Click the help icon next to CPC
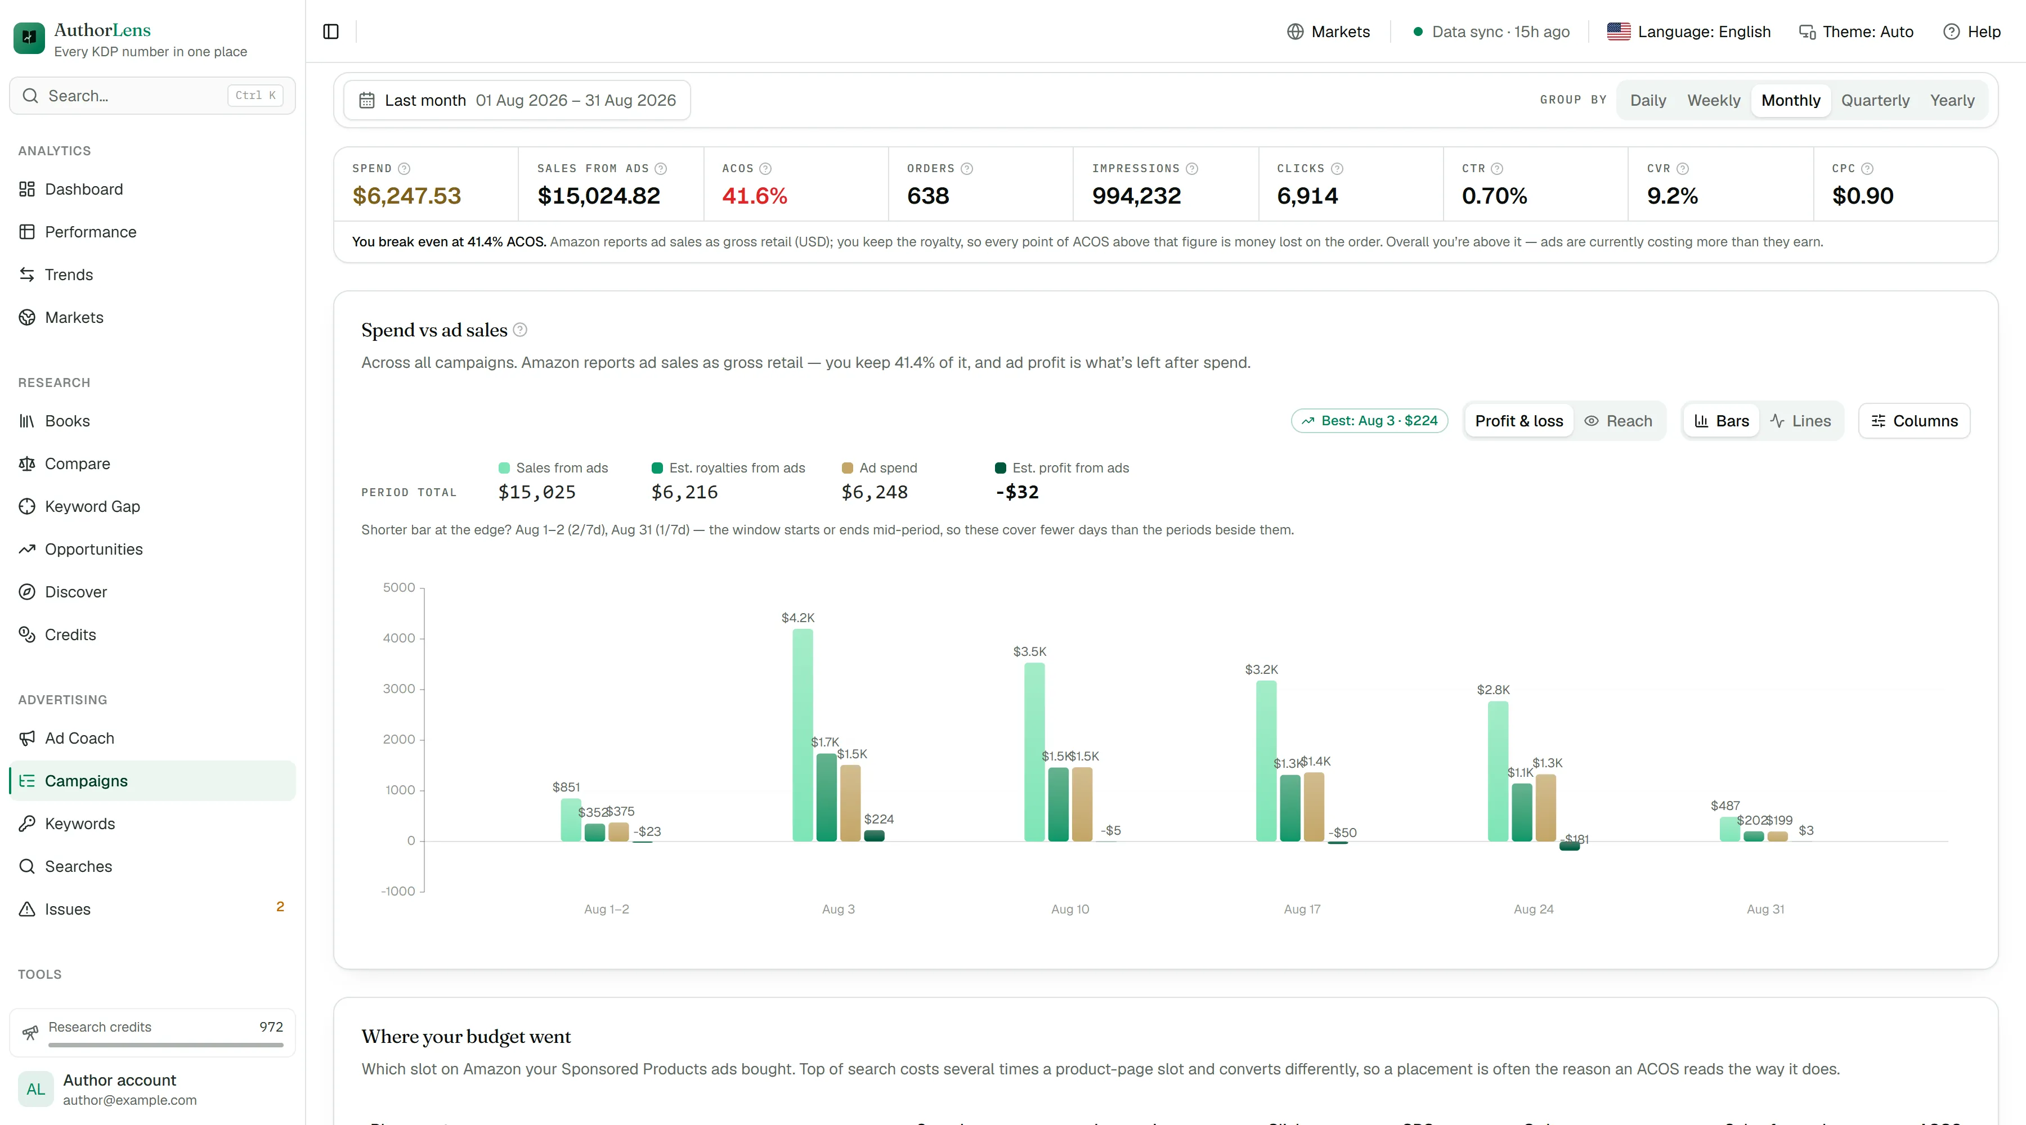Viewport: 2026px width, 1125px height. 1867,168
